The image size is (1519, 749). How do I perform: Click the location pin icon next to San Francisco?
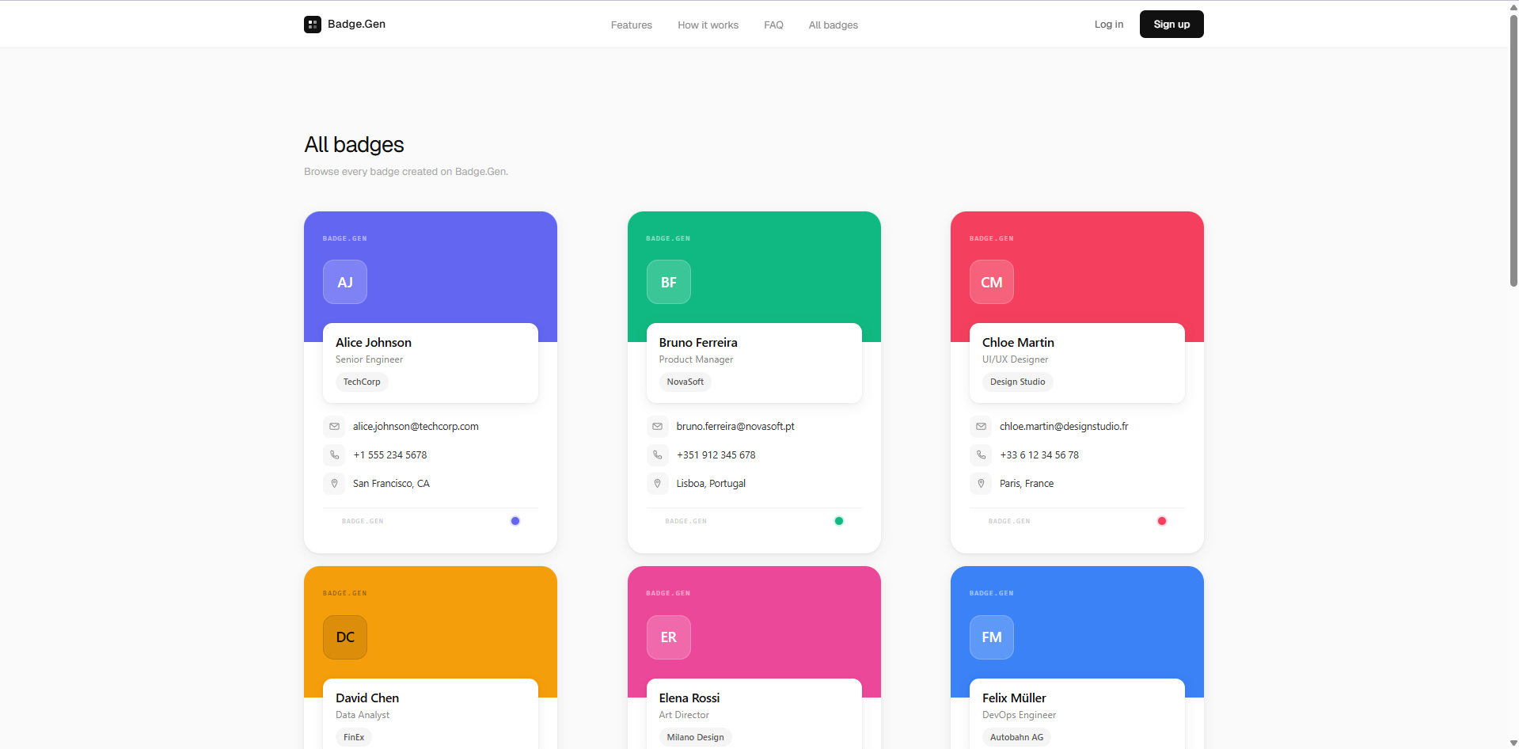334,484
